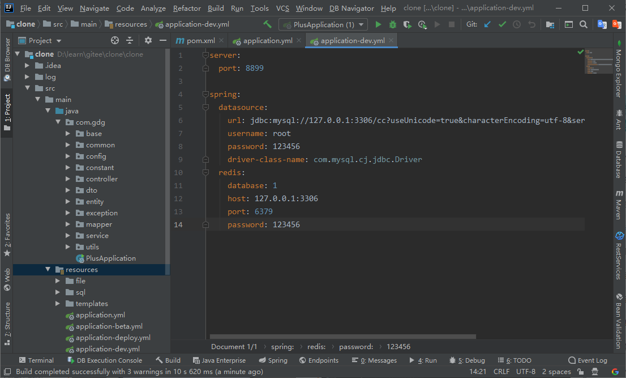The height and width of the screenshot is (378, 626).
Task: Open Project panel settings gear
Action: coord(148,40)
